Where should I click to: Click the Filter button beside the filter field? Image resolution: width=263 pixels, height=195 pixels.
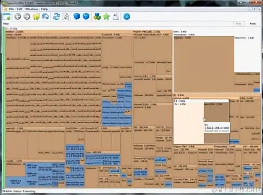(x=239, y=24)
